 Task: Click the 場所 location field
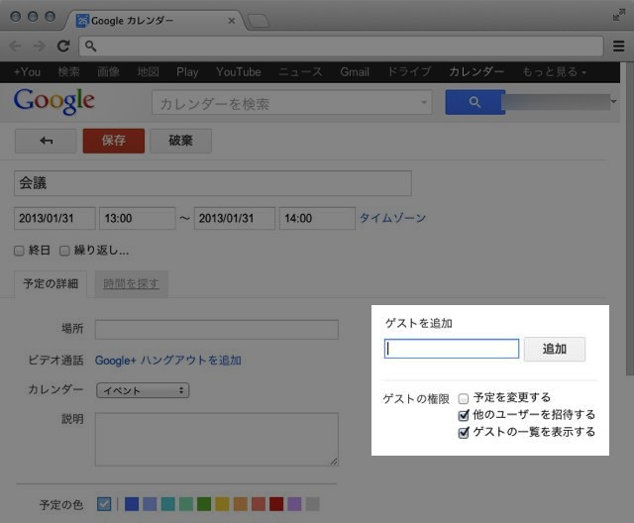coord(217,330)
